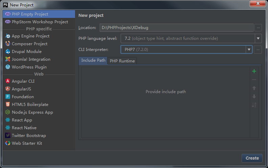
Task: Click the HTML5 Boilerplate icon
Action: (x=8, y=104)
